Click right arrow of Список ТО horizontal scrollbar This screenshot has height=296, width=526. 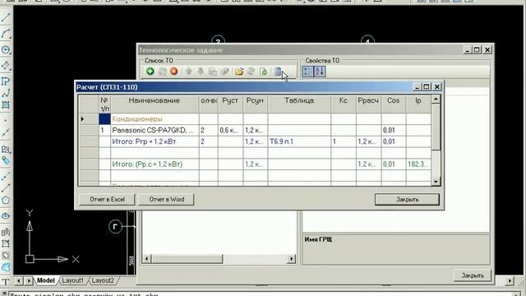pyautogui.click(x=292, y=259)
